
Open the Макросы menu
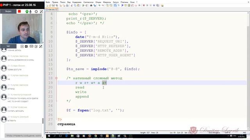107,2
